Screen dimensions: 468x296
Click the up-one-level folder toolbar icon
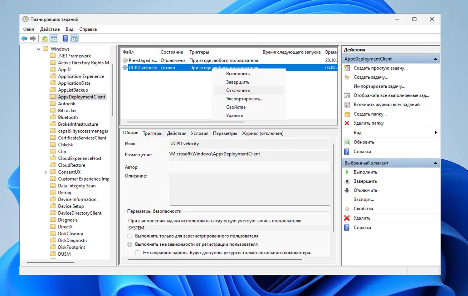coord(45,39)
